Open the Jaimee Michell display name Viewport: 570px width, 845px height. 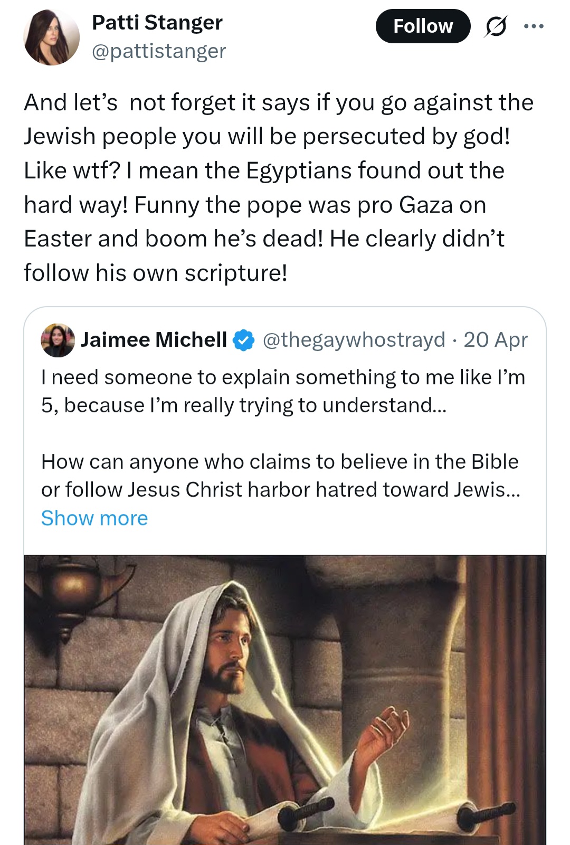pos(154,339)
